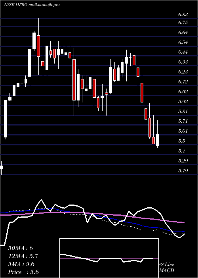Click the tallest candle reaching 6.83
Image resolution: width=198 pixels, height=278 pixels.
click(x=38, y=46)
